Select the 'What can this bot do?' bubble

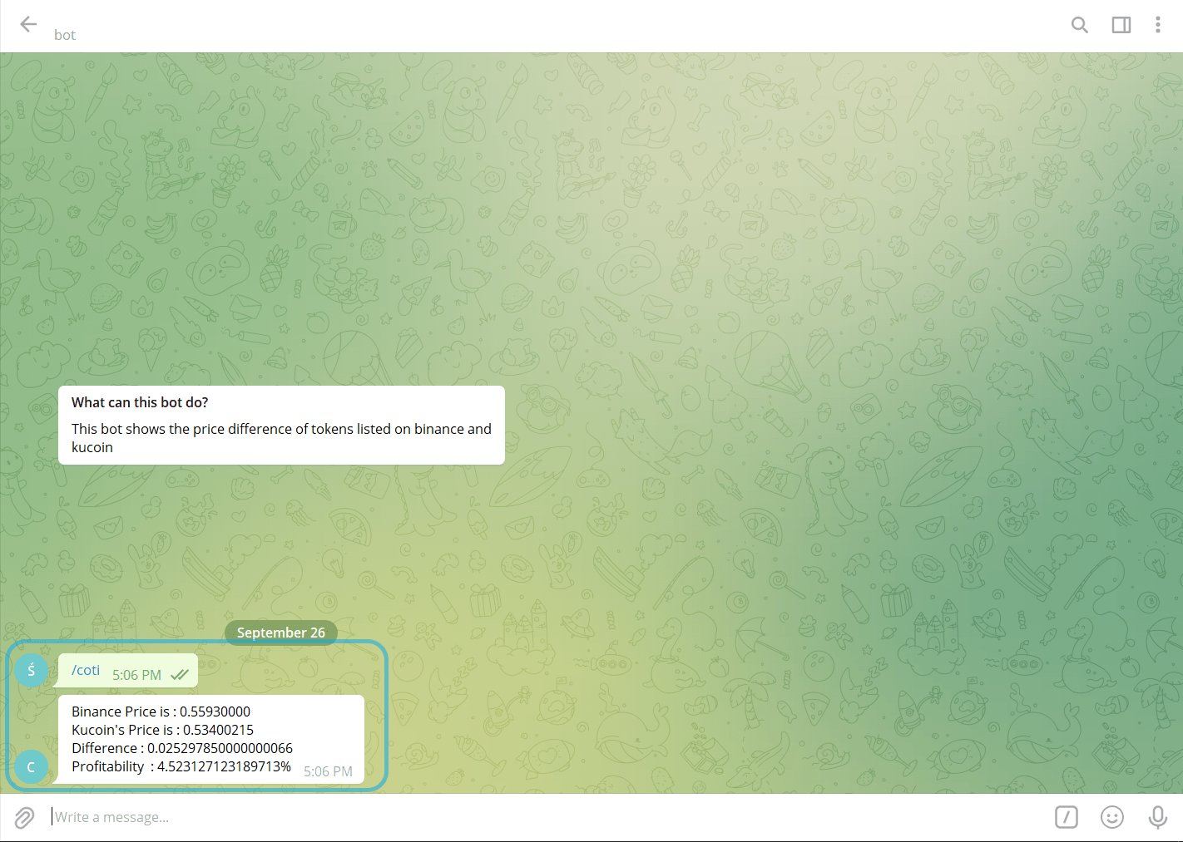281,425
